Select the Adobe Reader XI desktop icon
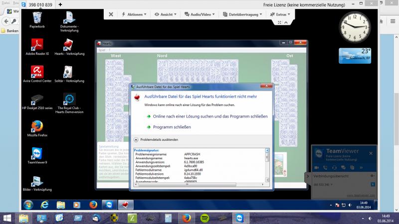 click(37, 47)
